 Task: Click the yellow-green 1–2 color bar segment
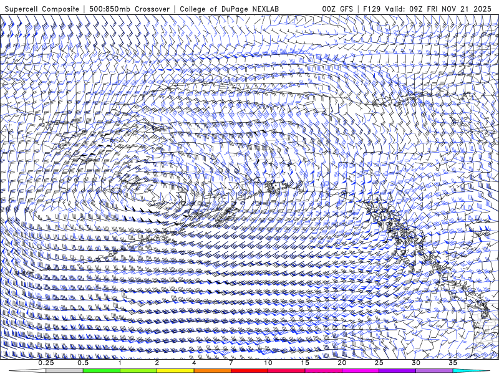coord(138,371)
